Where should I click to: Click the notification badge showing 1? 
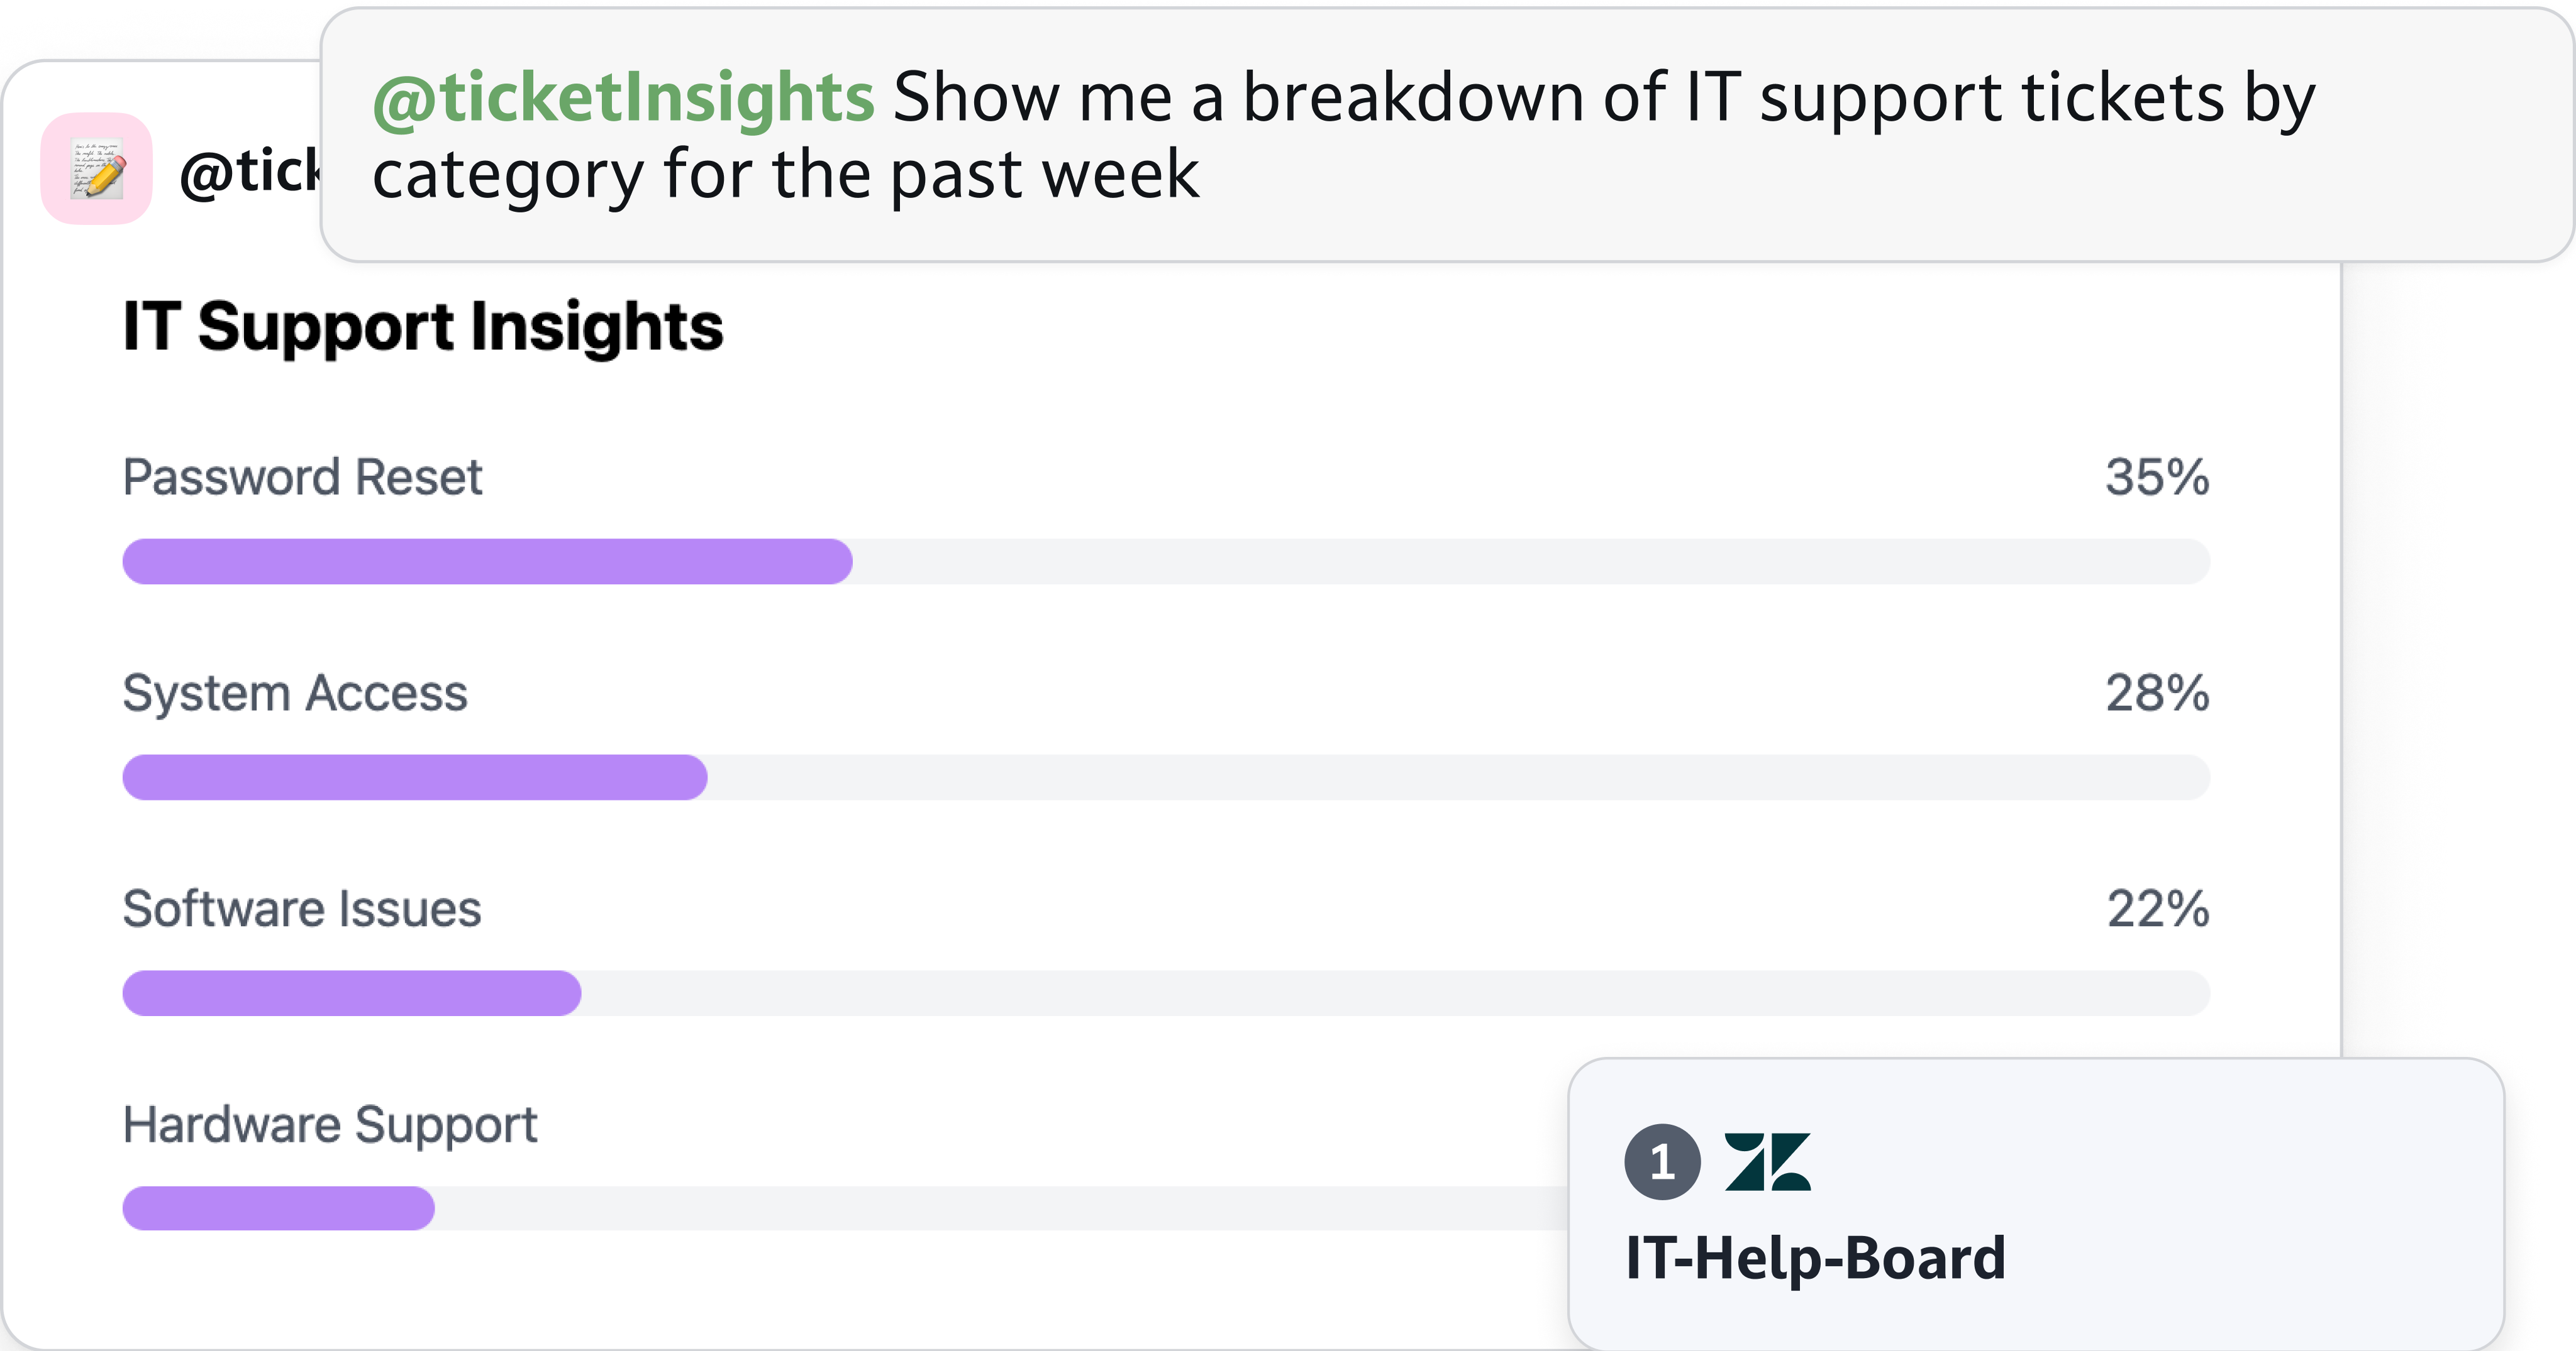[1664, 1161]
